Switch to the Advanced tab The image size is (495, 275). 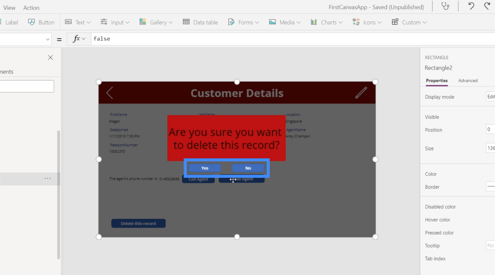468,81
